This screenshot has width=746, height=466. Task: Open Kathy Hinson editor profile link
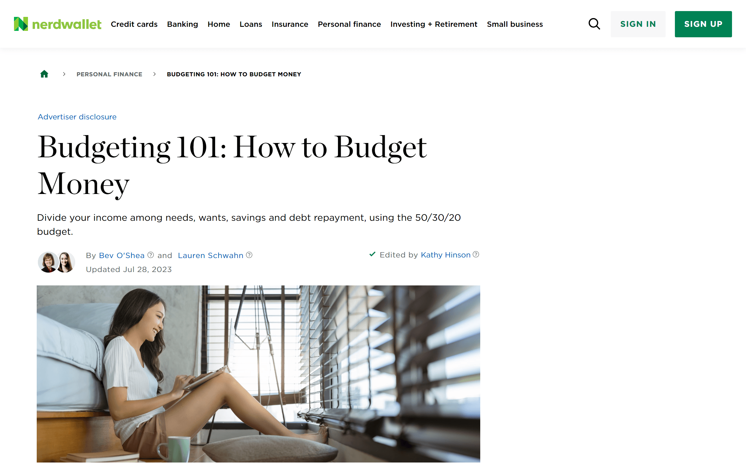[446, 255]
